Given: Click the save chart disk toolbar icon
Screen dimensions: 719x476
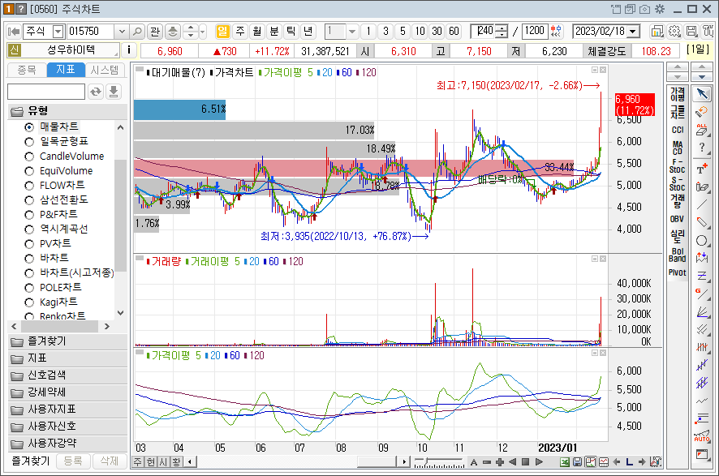Looking at the screenshot, I should tap(691, 31).
